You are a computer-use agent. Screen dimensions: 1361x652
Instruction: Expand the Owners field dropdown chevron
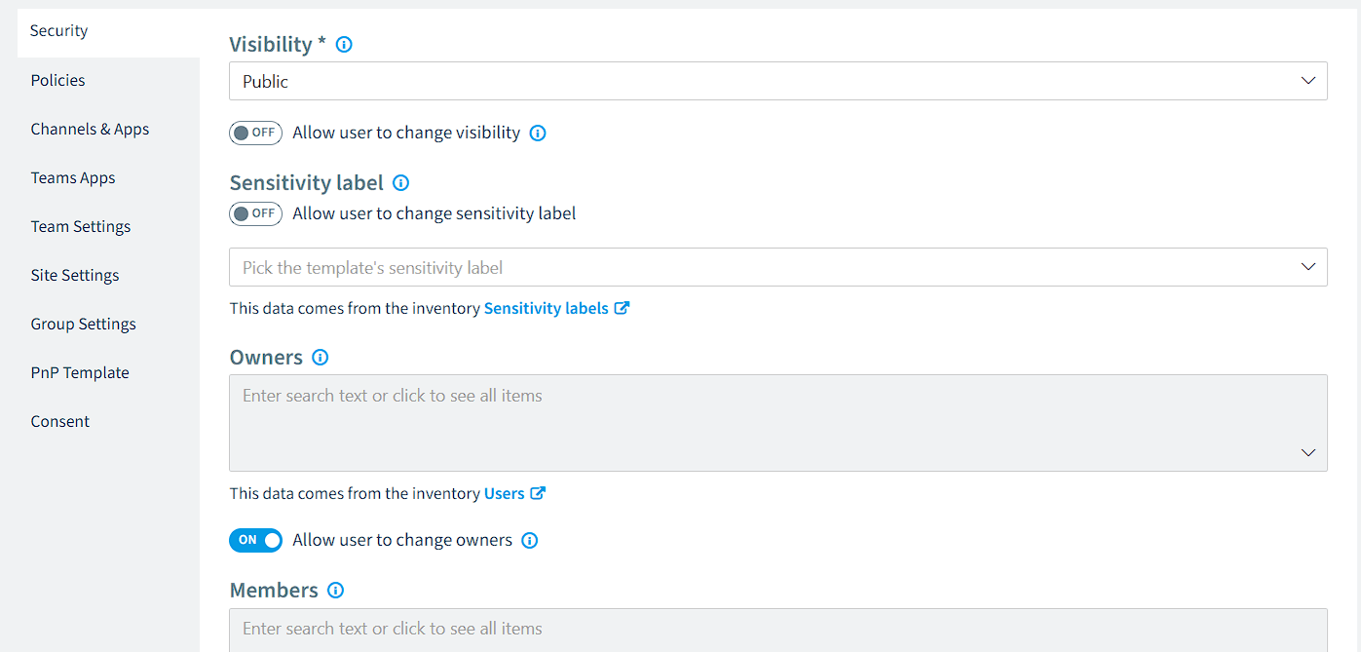[1308, 452]
